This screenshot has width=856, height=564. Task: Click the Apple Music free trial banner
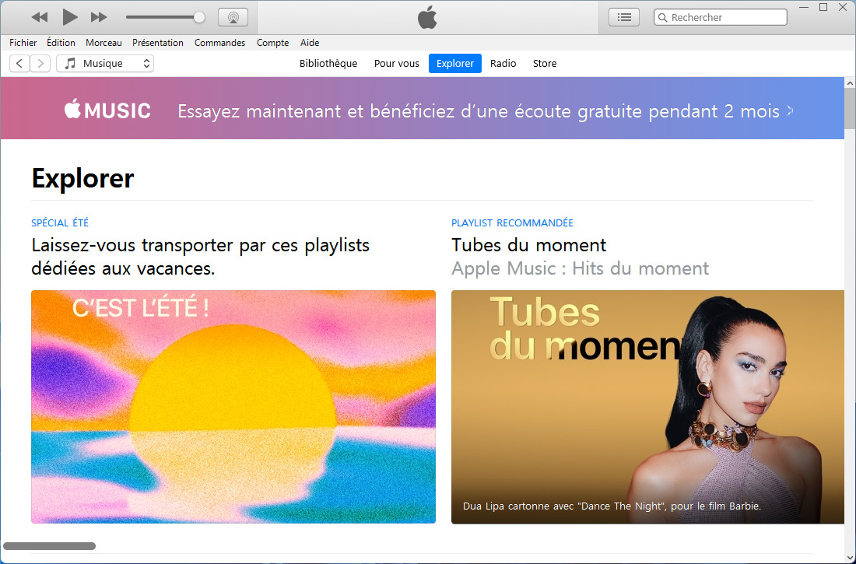pos(423,108)
